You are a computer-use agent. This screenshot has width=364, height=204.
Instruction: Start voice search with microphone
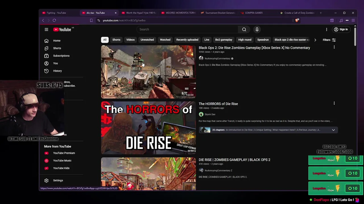(257, 29)
